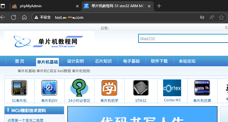
Task: Open a new browser tab
Action: (159, 6)
